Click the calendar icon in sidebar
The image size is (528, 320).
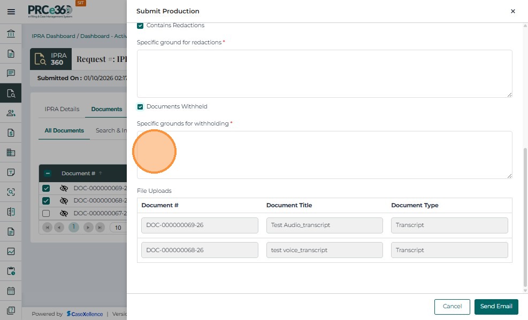click(11, 291)
